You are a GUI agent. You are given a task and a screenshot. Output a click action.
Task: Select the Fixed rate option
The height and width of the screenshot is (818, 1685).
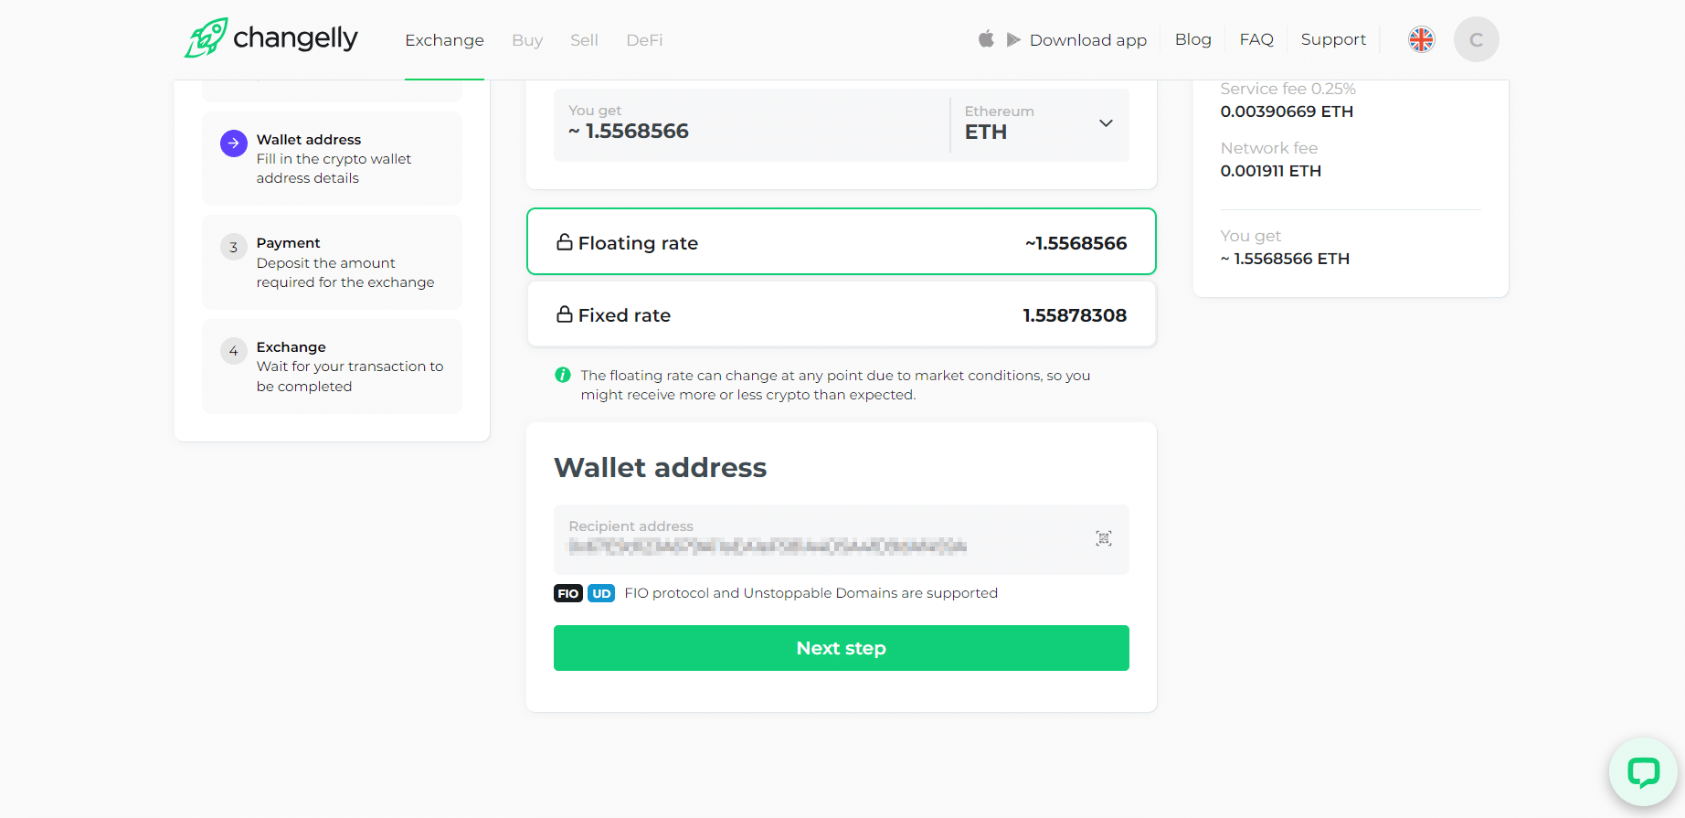(x=841, y=314)
